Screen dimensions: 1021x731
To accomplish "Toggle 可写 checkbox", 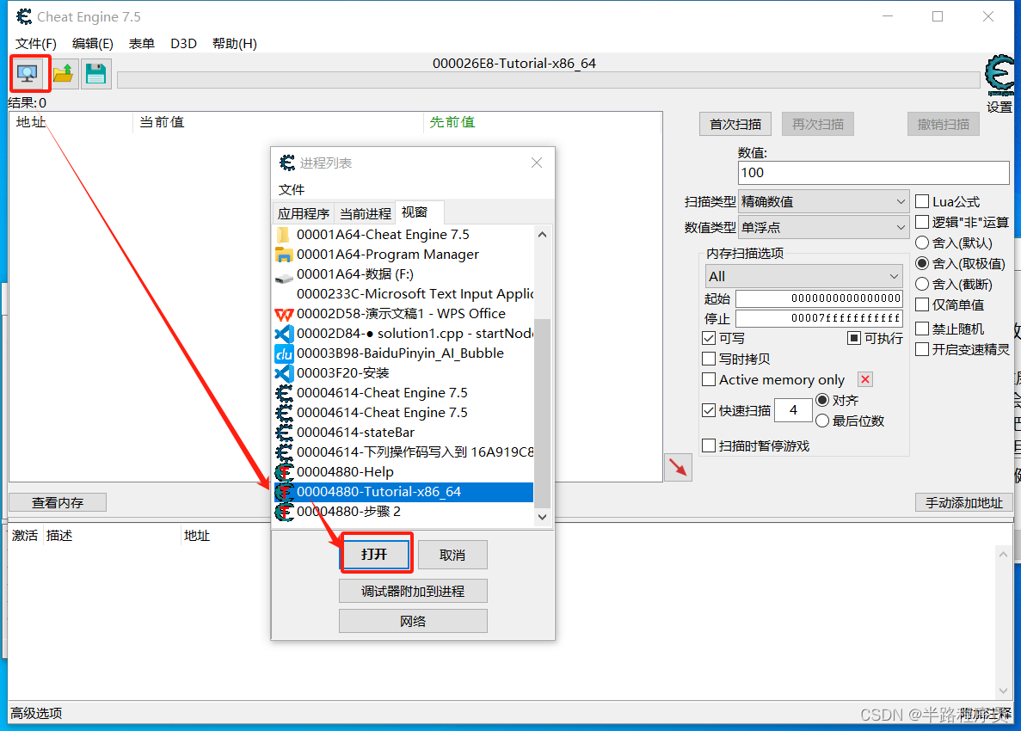I will [709, 339].
